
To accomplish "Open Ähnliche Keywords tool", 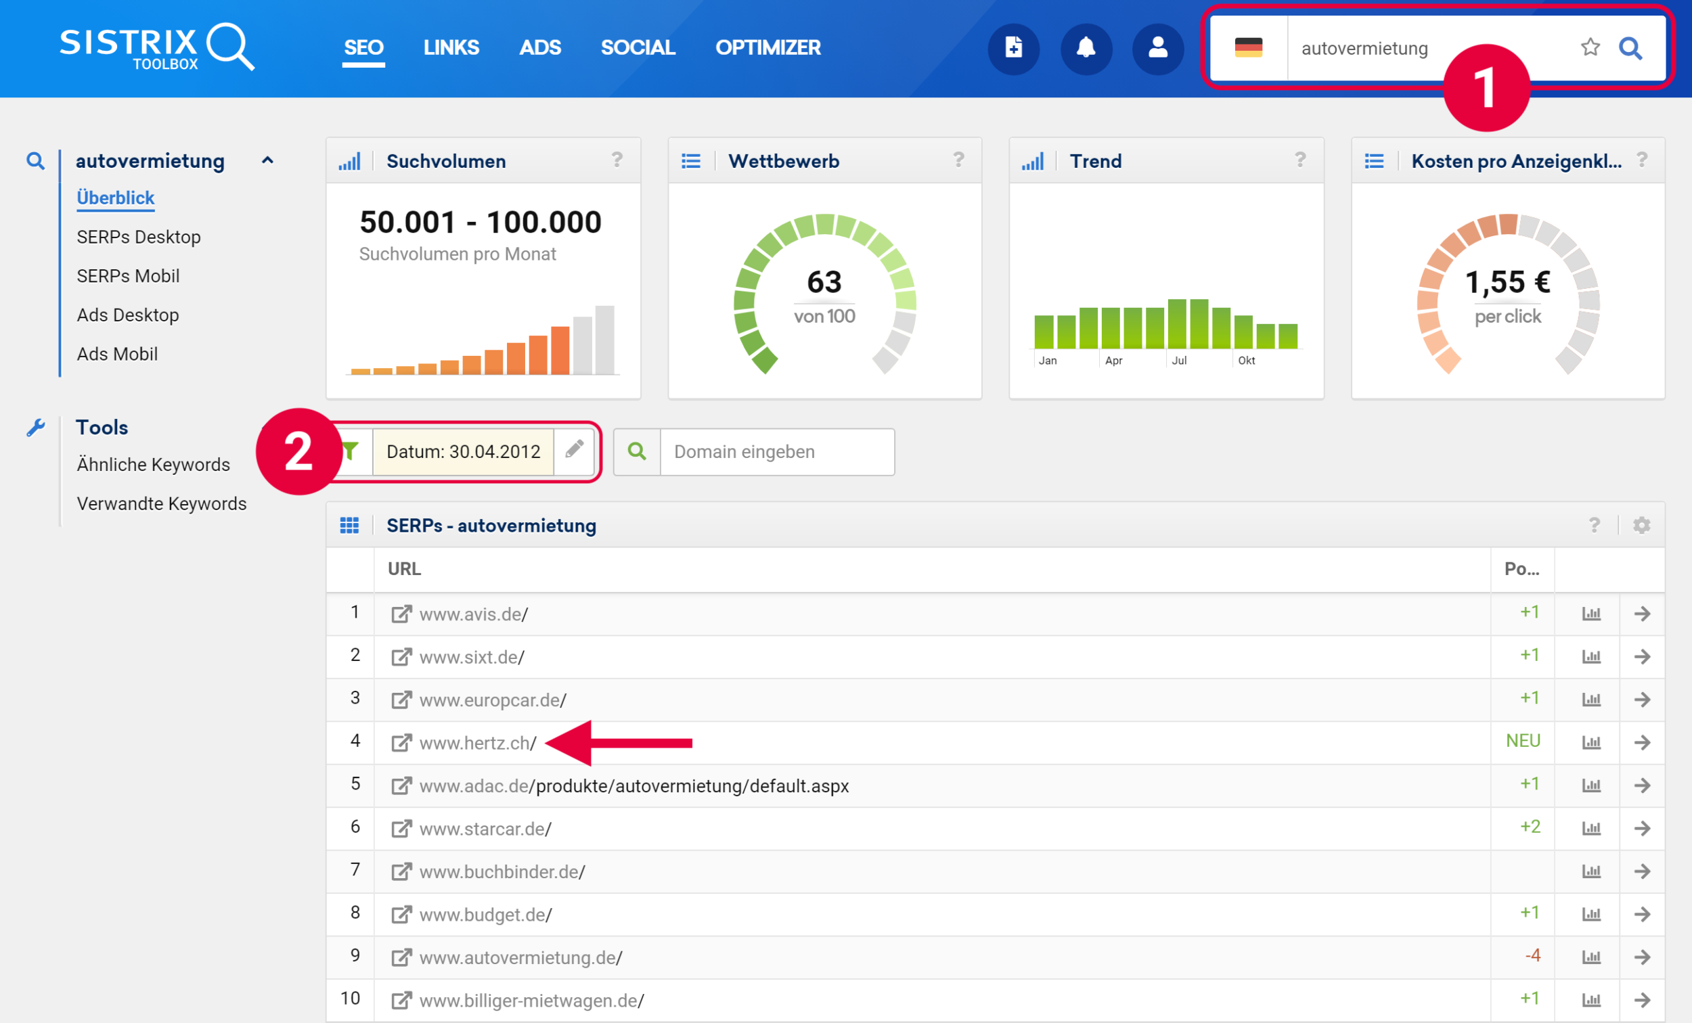I will [x=153, y=465].
